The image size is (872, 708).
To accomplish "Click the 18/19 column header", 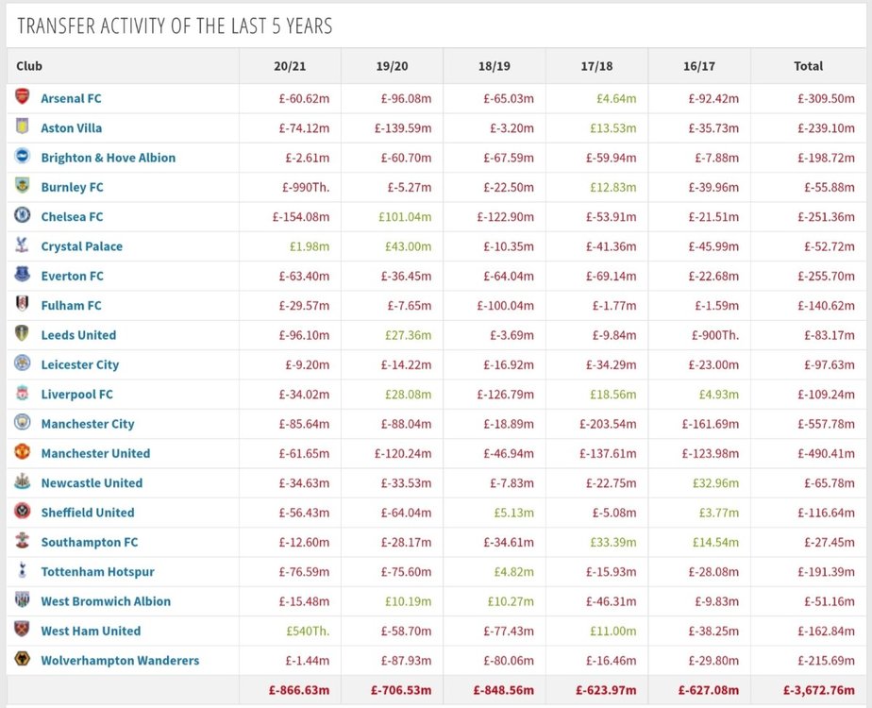I will (x=495, y=66).
